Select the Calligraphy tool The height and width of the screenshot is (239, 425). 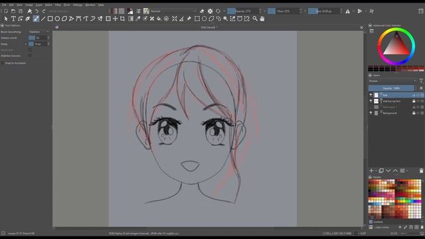28,19
